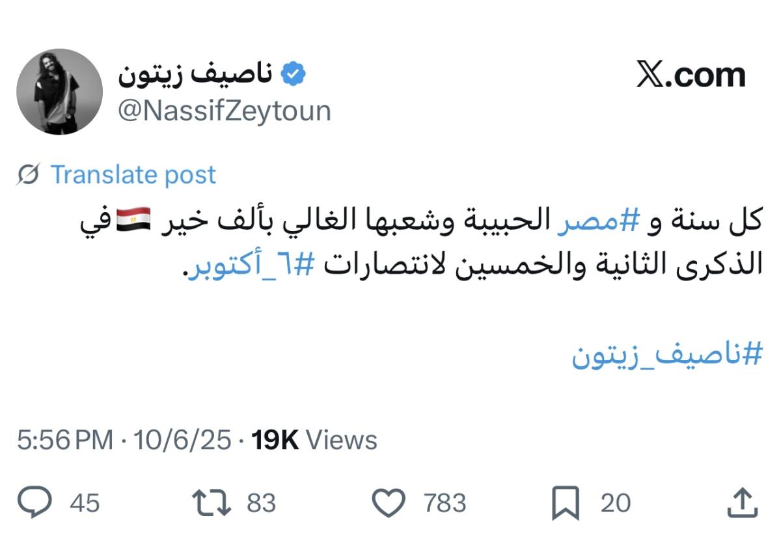781x544 pixels.
Task: Click the 19K Views count
Action: click(x=314, y=441)
